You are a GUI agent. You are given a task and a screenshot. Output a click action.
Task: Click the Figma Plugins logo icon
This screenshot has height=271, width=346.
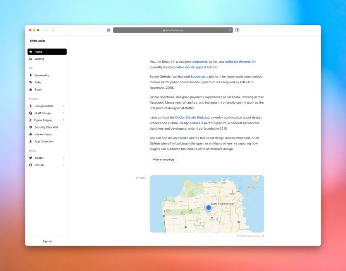point(31,120)
